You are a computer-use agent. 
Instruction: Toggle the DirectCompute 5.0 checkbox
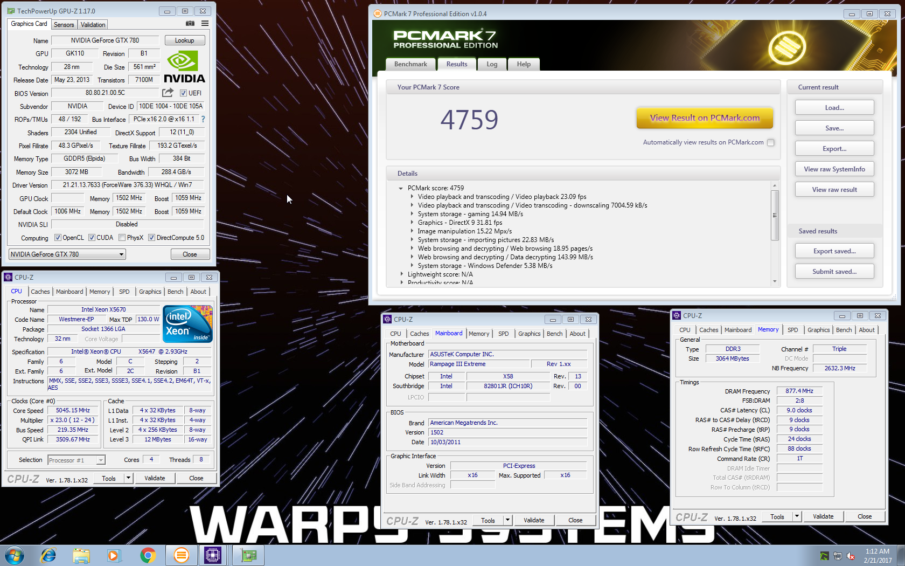152,238
